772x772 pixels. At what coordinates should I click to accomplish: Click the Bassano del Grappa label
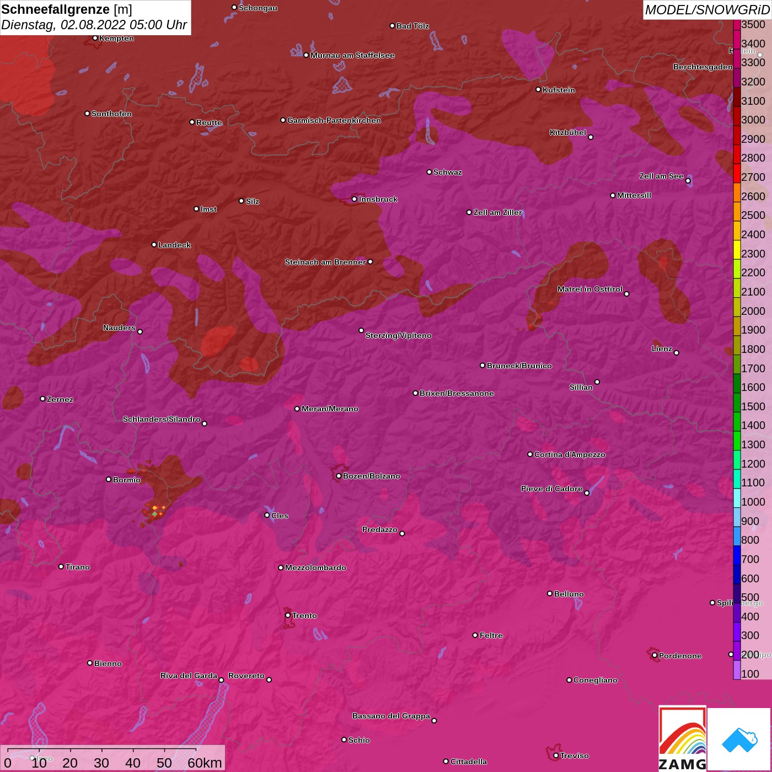pyautogui.click(x=392, y=716)
